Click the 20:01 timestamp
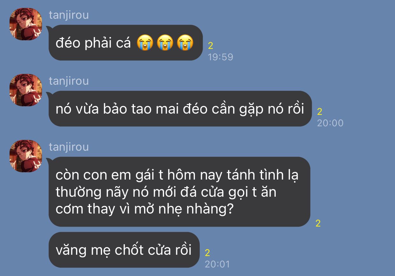 coord(217,264)
